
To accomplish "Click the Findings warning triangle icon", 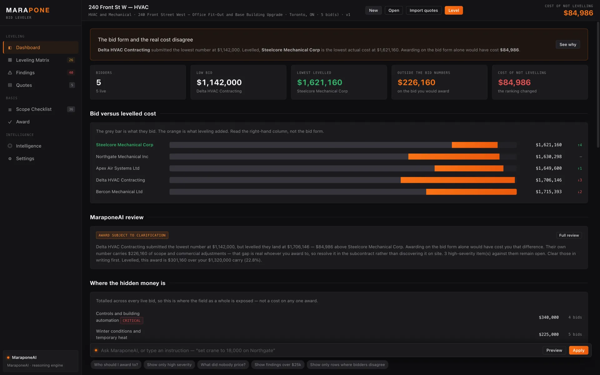I will click(x=10, y=72).
